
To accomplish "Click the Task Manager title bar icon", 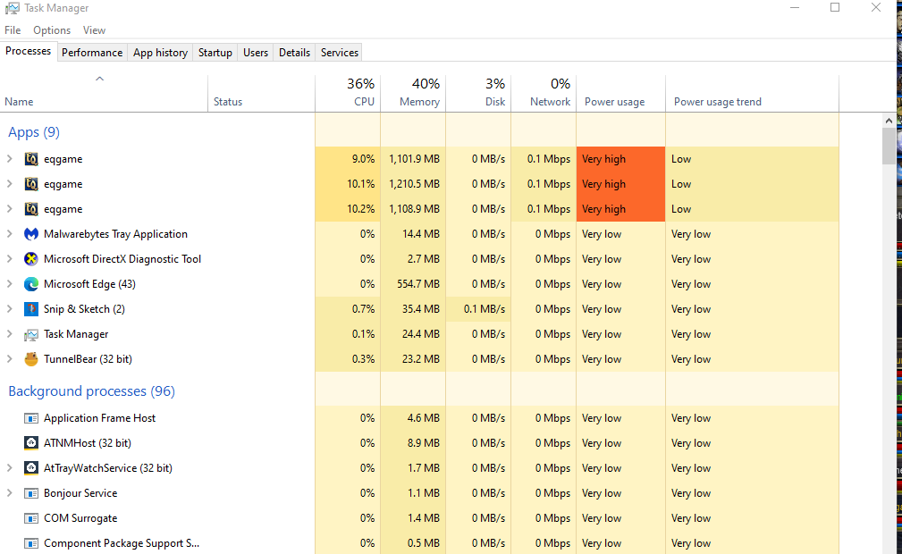I will (13, 8).
